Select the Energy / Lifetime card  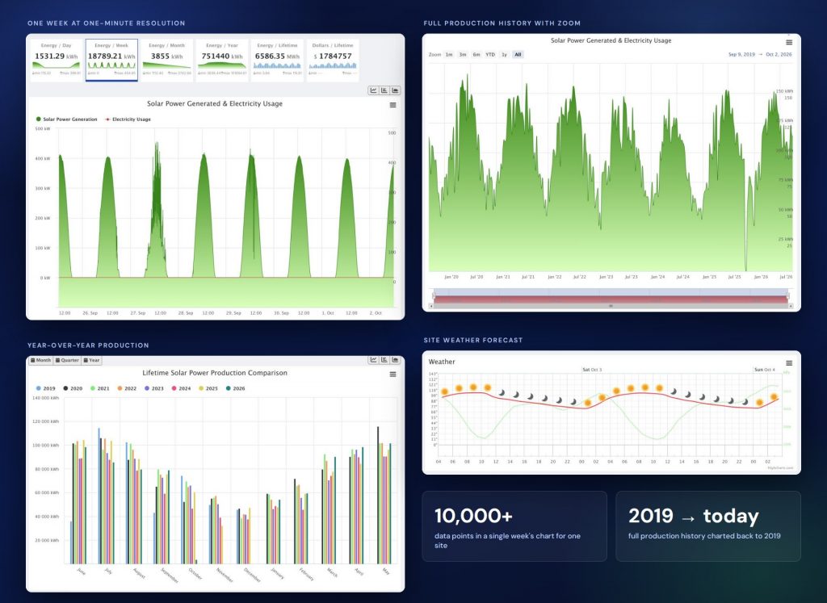pyautogui.click(x=277, y=60)
